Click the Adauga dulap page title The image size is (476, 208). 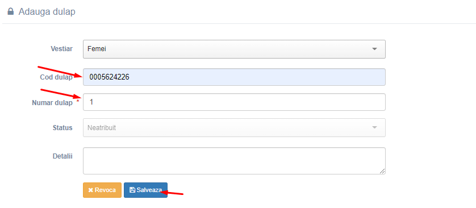pos(47,12)
